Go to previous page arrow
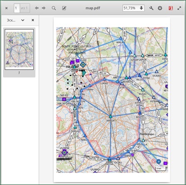The height and width of the screenshot is (185, 186). (x=37, y=8)
